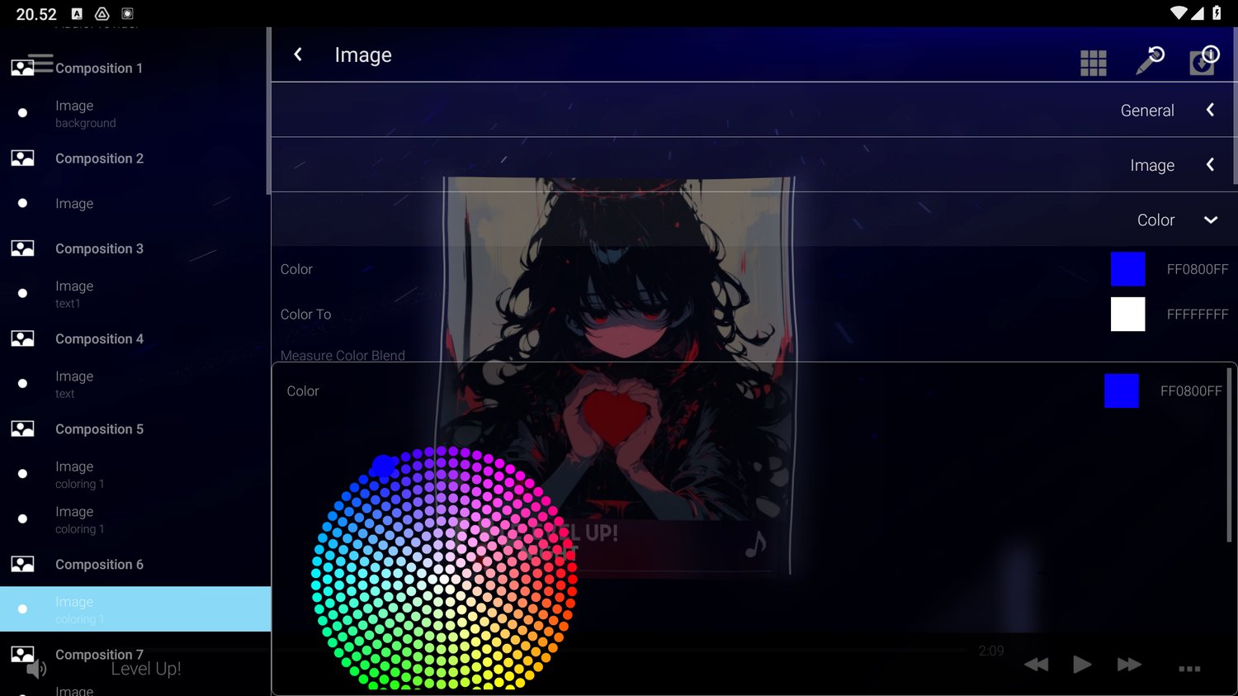Open the three-dot more options

point(1189,669)
